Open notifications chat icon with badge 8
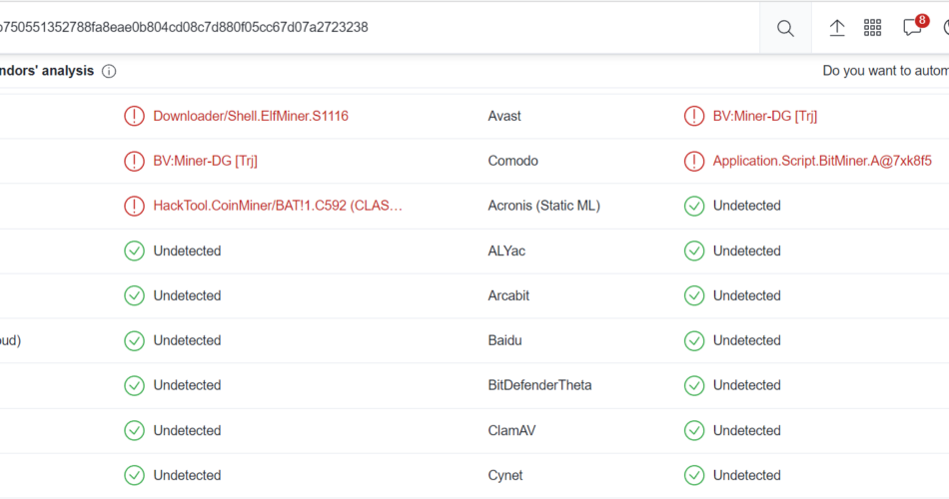The image size is (949, 499). pos(912,27)
